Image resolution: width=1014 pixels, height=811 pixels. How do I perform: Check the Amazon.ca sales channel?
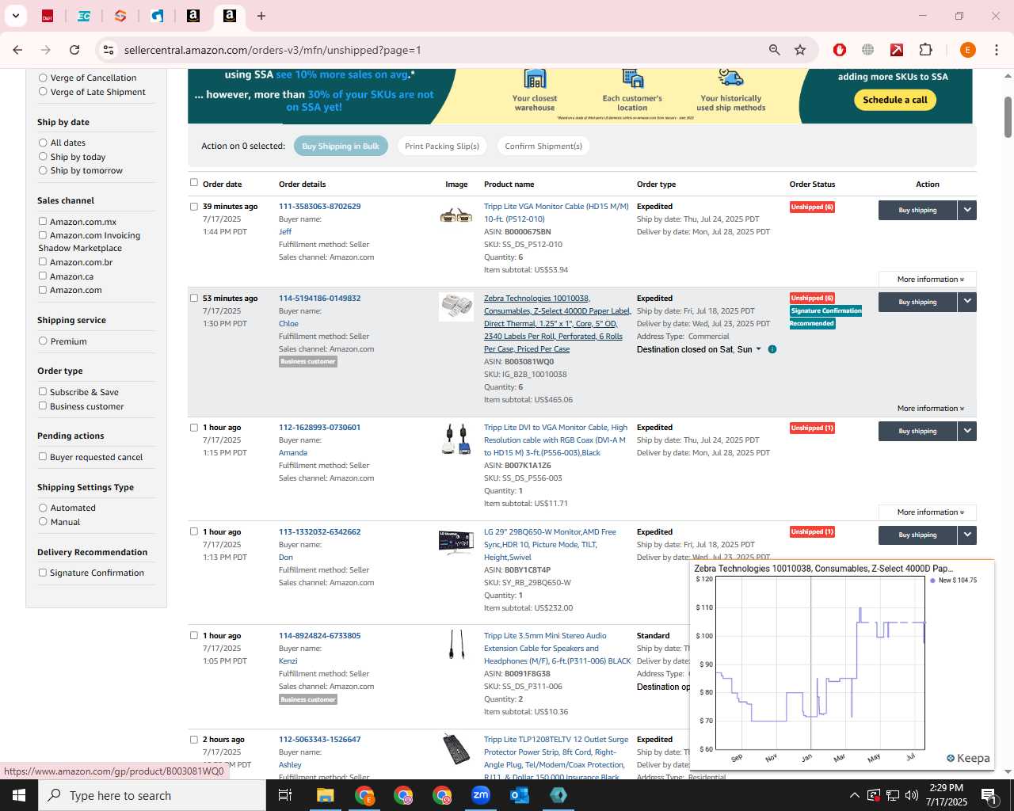[x=43, y=276]
